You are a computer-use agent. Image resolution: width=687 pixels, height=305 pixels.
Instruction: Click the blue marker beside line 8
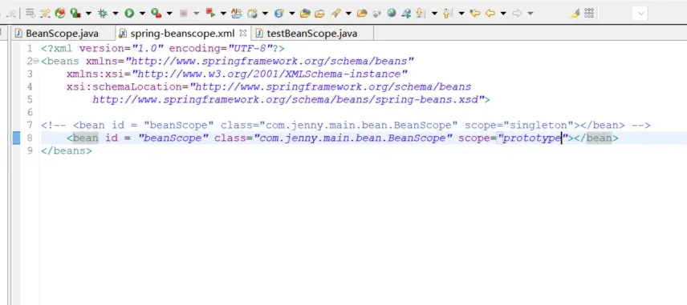(16, 138)
